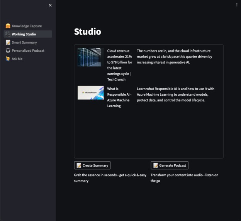Viewport: 241px width, 221px height.
Task: Click the Generate Podcast button
Action: tap(170, 165)
